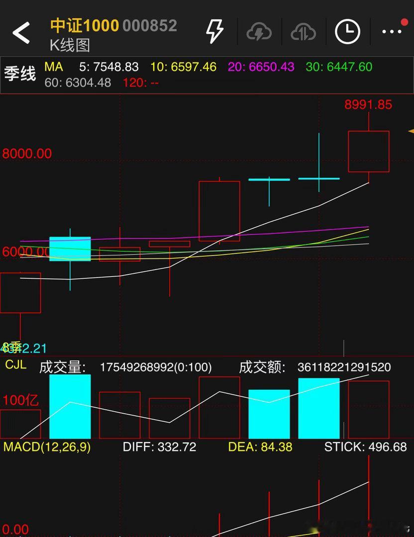Tap the 000852 index code
The width and height of the screenshot is (414, 537).
tap(150, 26)
